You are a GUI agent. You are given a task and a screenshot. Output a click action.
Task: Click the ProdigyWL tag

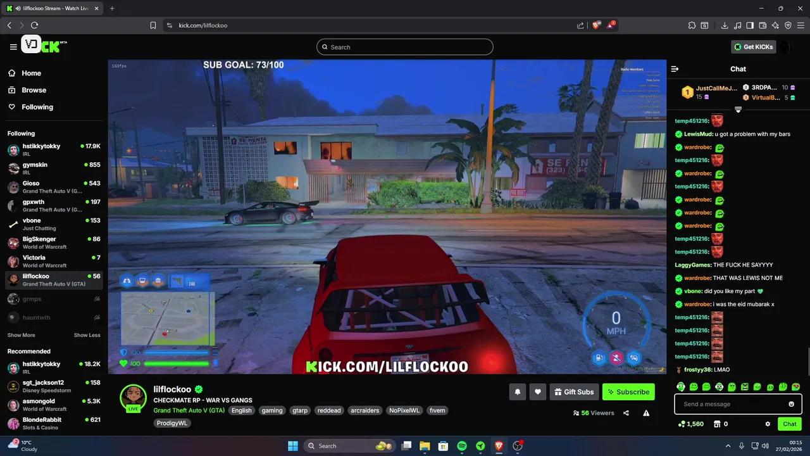(x=173, y=423)
